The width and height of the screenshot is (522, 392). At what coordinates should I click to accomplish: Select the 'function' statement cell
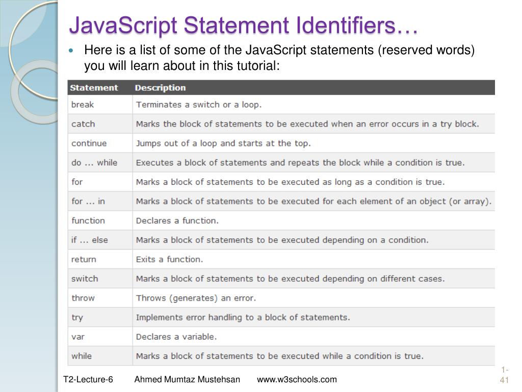click(x=88, y=220)
